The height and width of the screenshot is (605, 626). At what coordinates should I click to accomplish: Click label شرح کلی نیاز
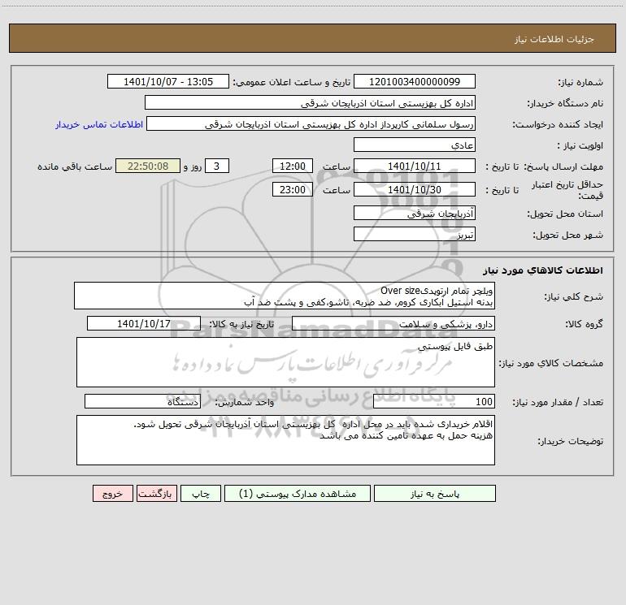tap(574, 296)
